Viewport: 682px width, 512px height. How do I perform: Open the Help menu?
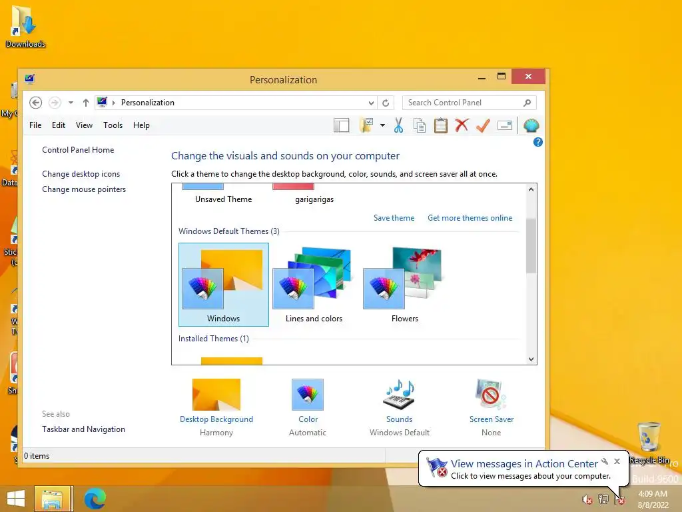pyautogui.click(x=141, y=125)
